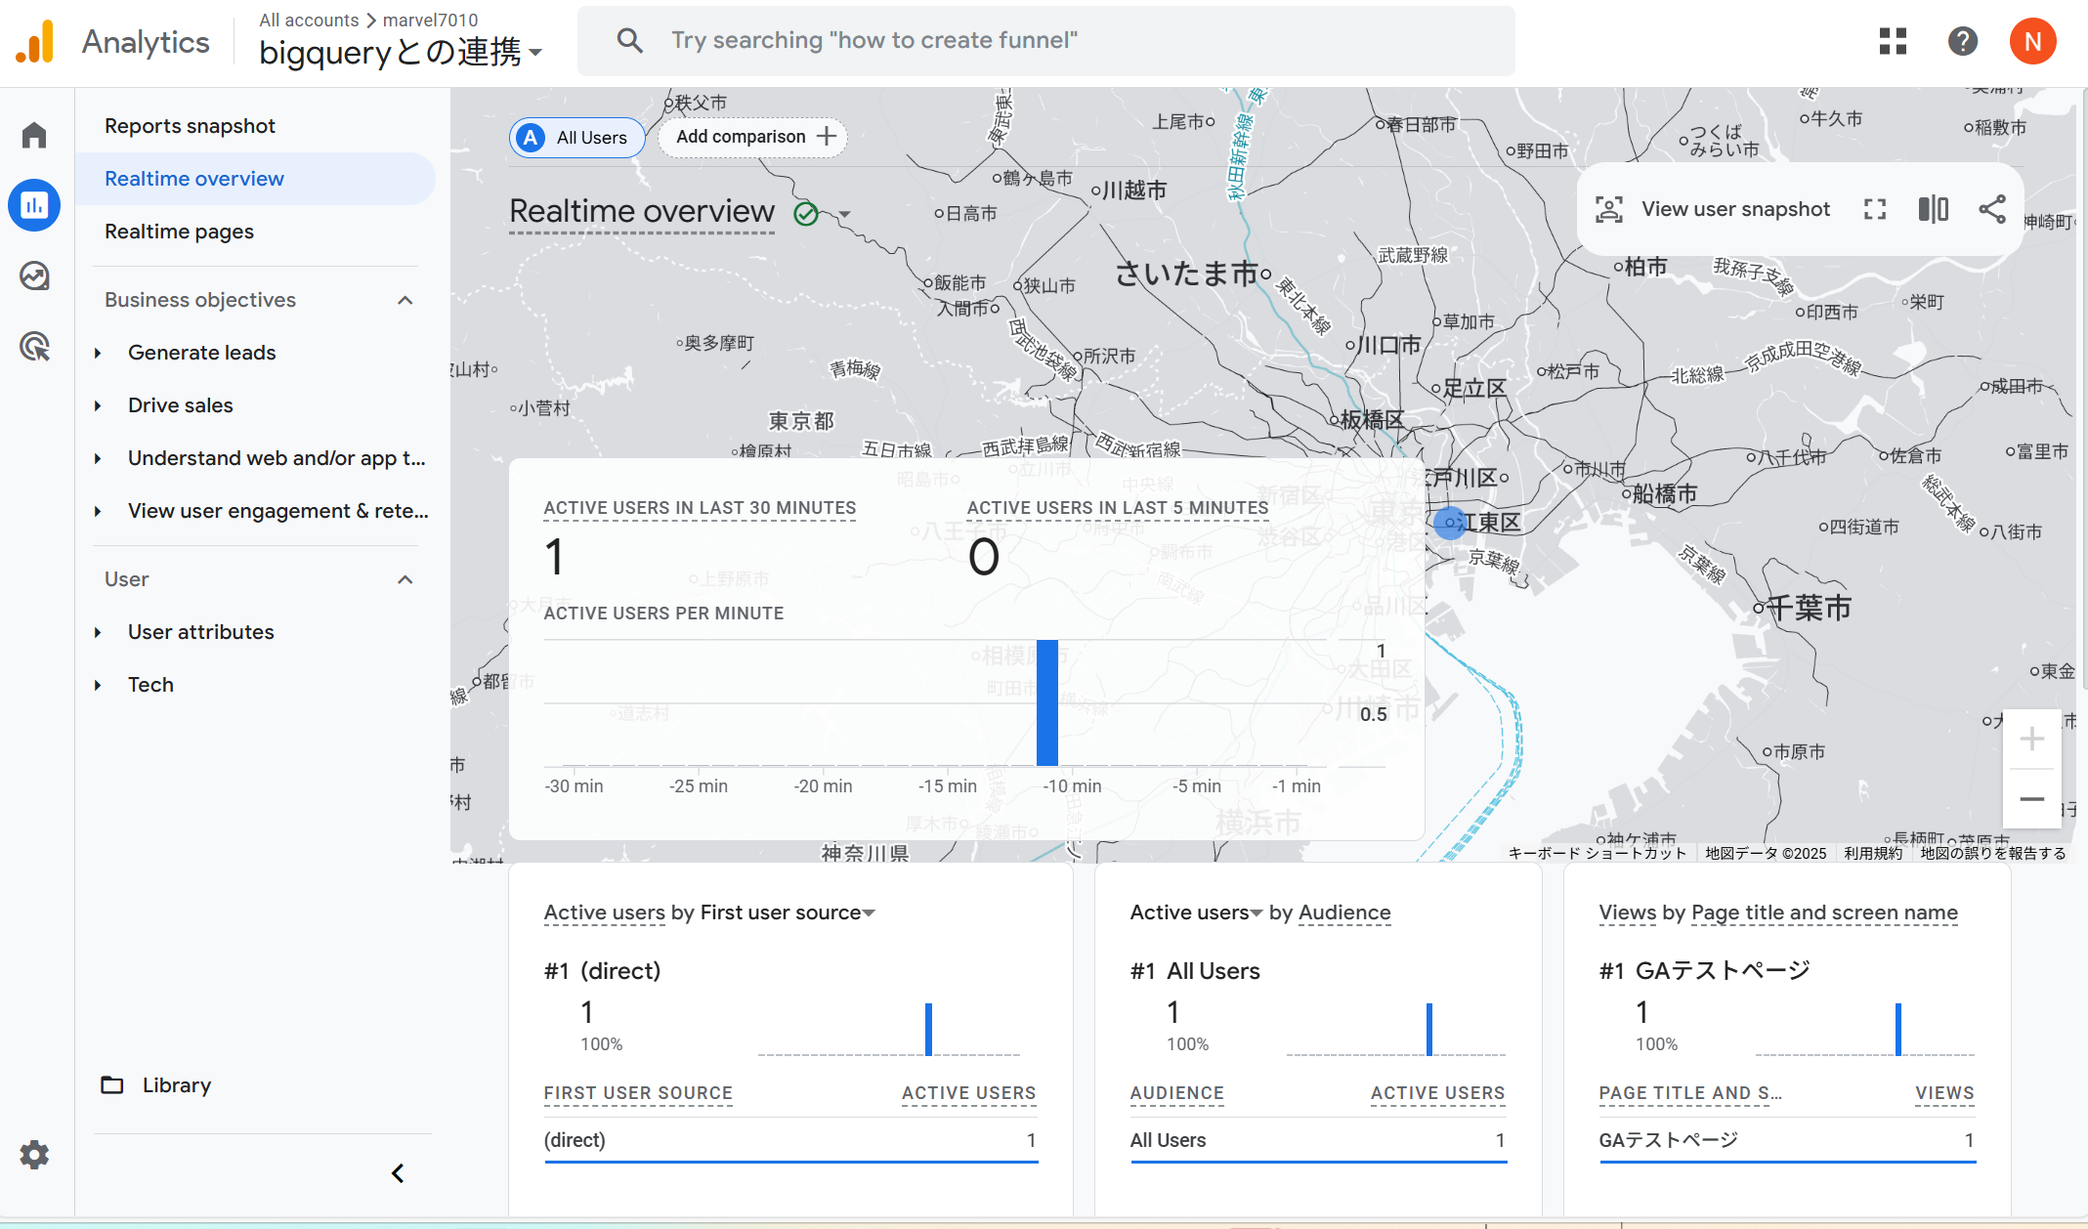Open the Realtime overview title dropdown arrow
Image resolution: width=2088 pixels, height=1229 pixels.
click(x=844, y=214)
